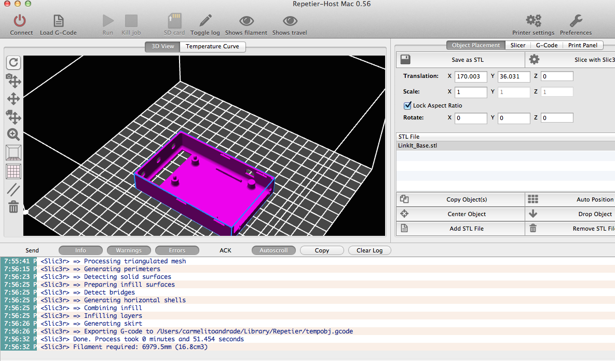Open the Print Panel tab
Screen dimensions: 615x361
coord(583,45)
